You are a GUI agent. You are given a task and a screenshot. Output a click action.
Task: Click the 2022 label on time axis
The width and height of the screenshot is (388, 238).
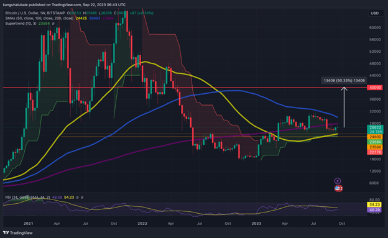(142, 224)
